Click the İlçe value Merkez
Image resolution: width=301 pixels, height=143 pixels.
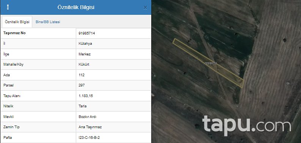(x=85, y=54)
